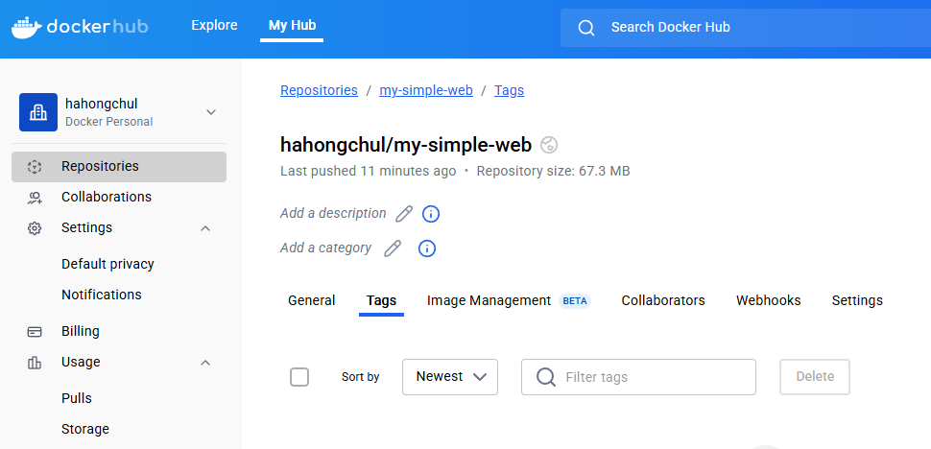931x449 pixels.
Task: Click the Add a description text
Action: point(333,214)
